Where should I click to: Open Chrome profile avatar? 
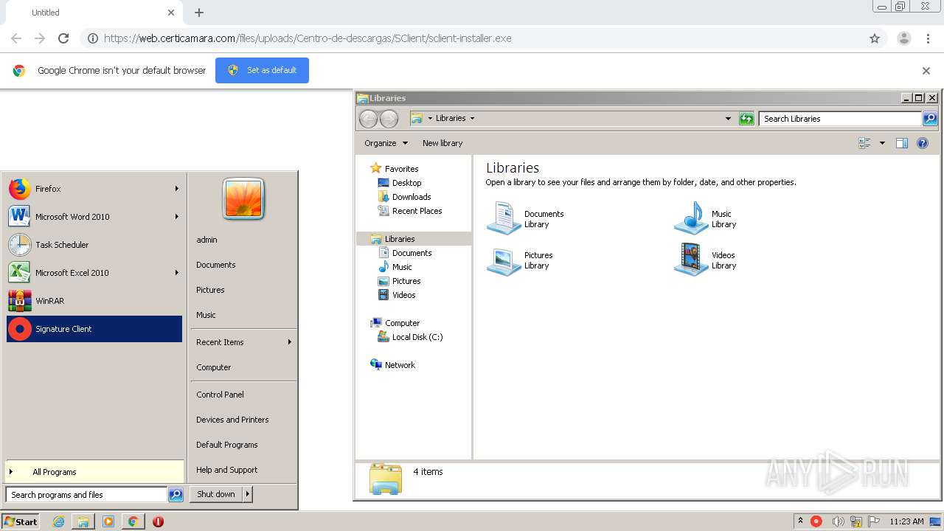coord(903,38)
